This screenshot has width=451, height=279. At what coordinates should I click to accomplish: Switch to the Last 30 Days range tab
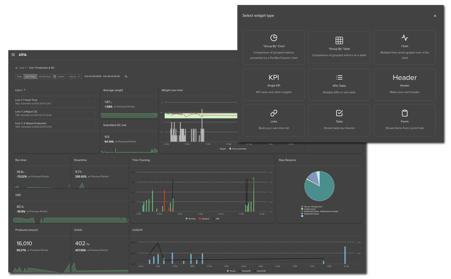(x=44, y=76)
